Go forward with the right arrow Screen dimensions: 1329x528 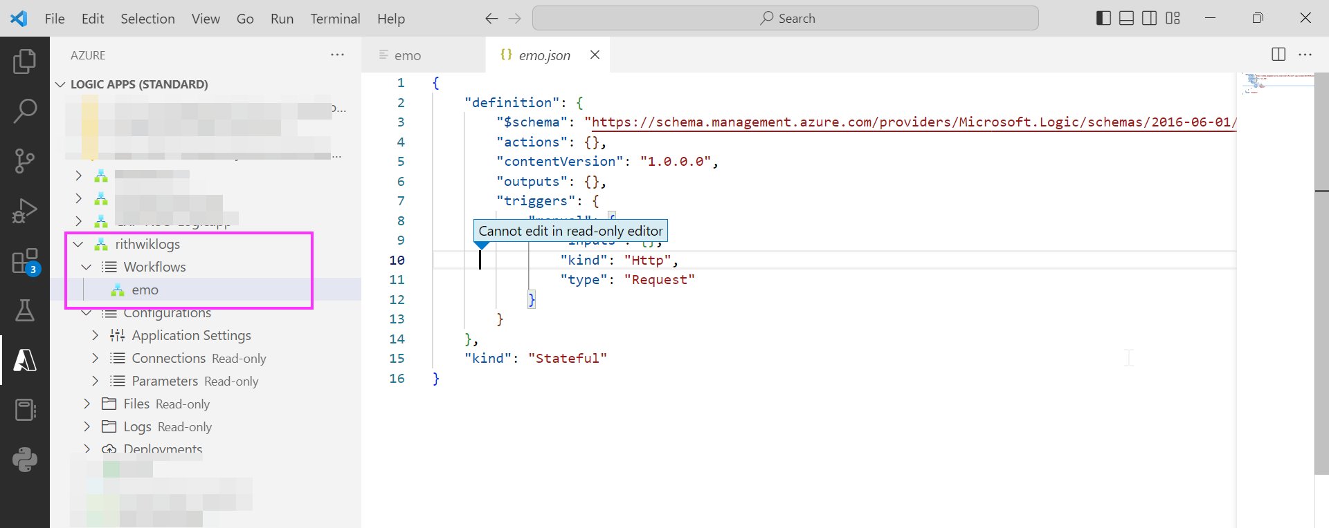514,19
